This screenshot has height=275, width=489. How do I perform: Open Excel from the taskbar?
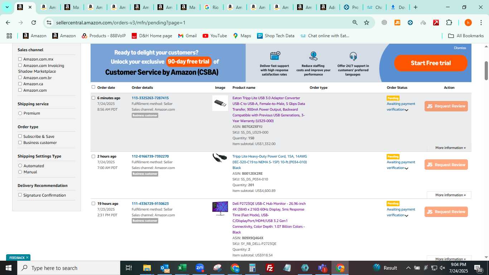click(x=182, y=268)
